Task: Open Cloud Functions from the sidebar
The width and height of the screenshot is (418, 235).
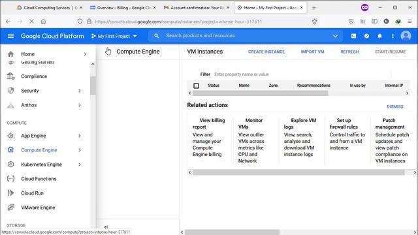Action: pos(39,179)
